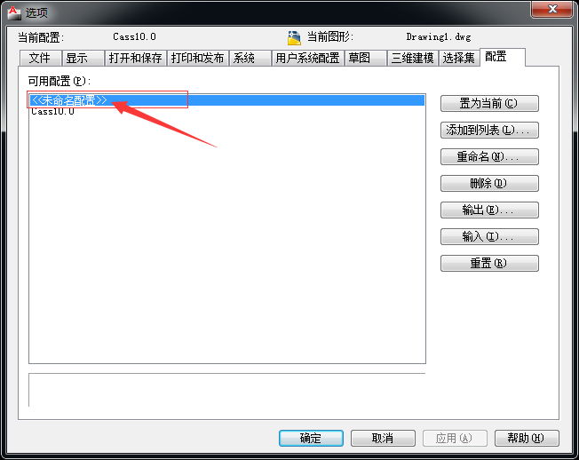
Task: Open the 三维建模 tab
Action: (x=412, y=58)
